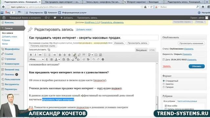Screen dimensions: 210x118
Task: Justify text alignment
Action: pyautogui.click(x=52, y=59)
